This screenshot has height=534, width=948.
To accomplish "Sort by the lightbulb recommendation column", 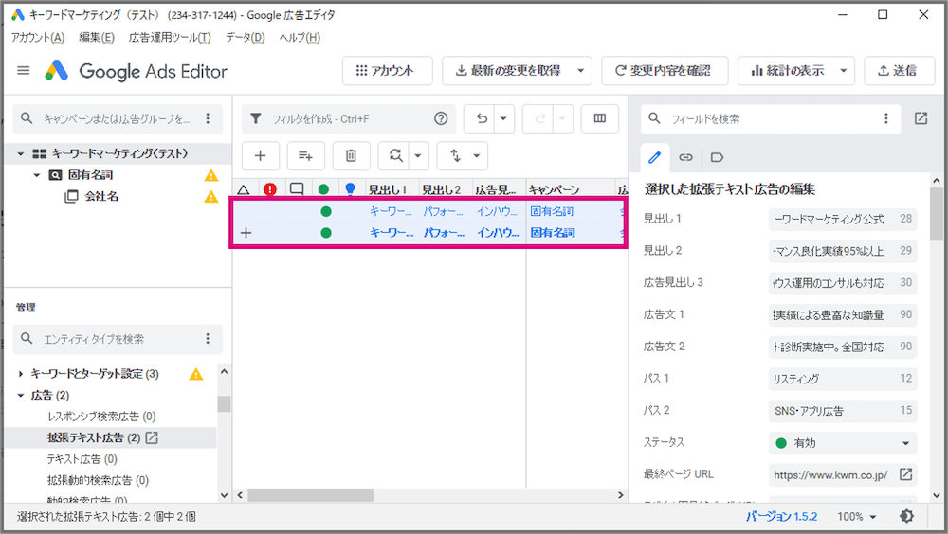I will (350, 189).
